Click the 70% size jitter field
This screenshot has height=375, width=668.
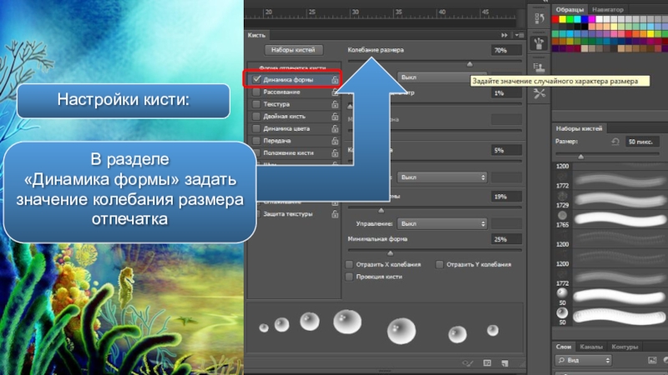(507, 50)
